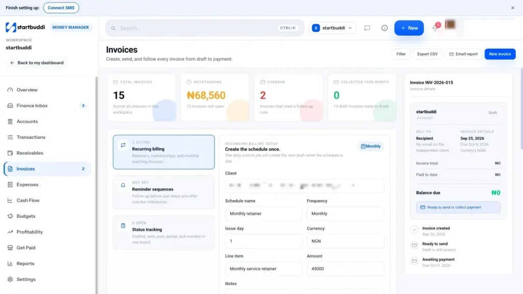The image size is (523, 294).
Task: Select the Status tracking card
Action: click(x=163, y=233)
